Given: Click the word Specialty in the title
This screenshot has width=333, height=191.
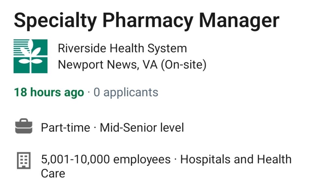Looking at the screenshot, I should pos(55,21).
